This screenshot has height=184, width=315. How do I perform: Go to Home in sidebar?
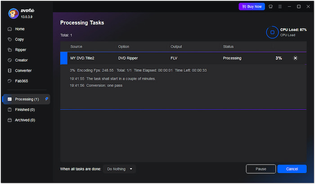20,29
